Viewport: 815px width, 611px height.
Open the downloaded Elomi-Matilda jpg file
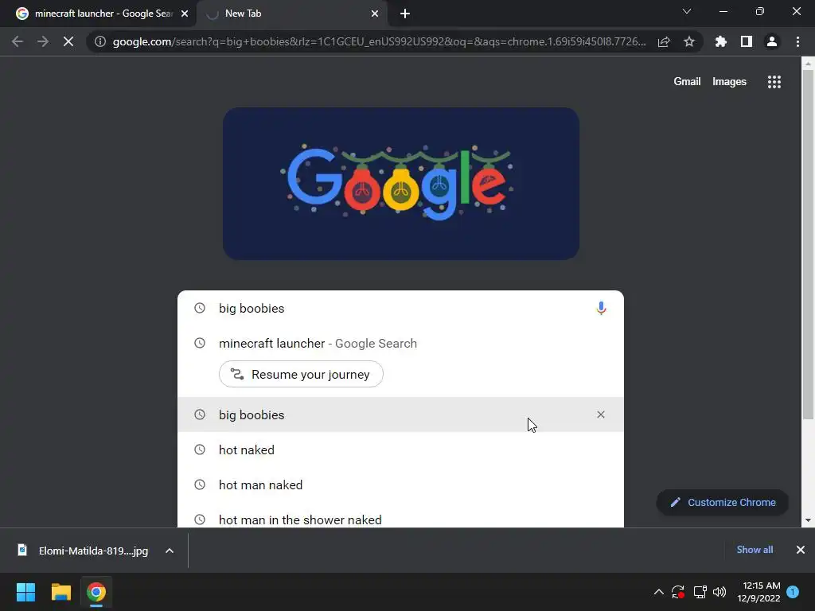[x=94, y=551]
